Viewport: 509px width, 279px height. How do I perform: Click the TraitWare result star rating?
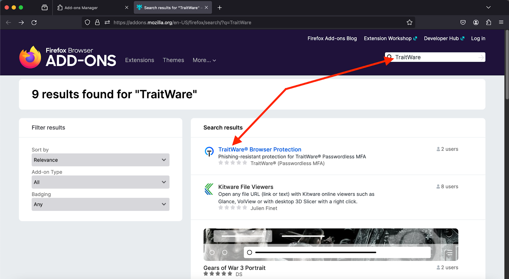233,163
